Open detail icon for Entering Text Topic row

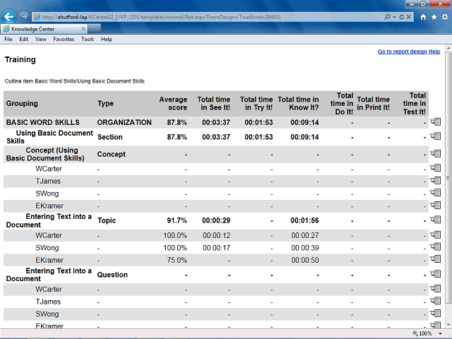436,220
